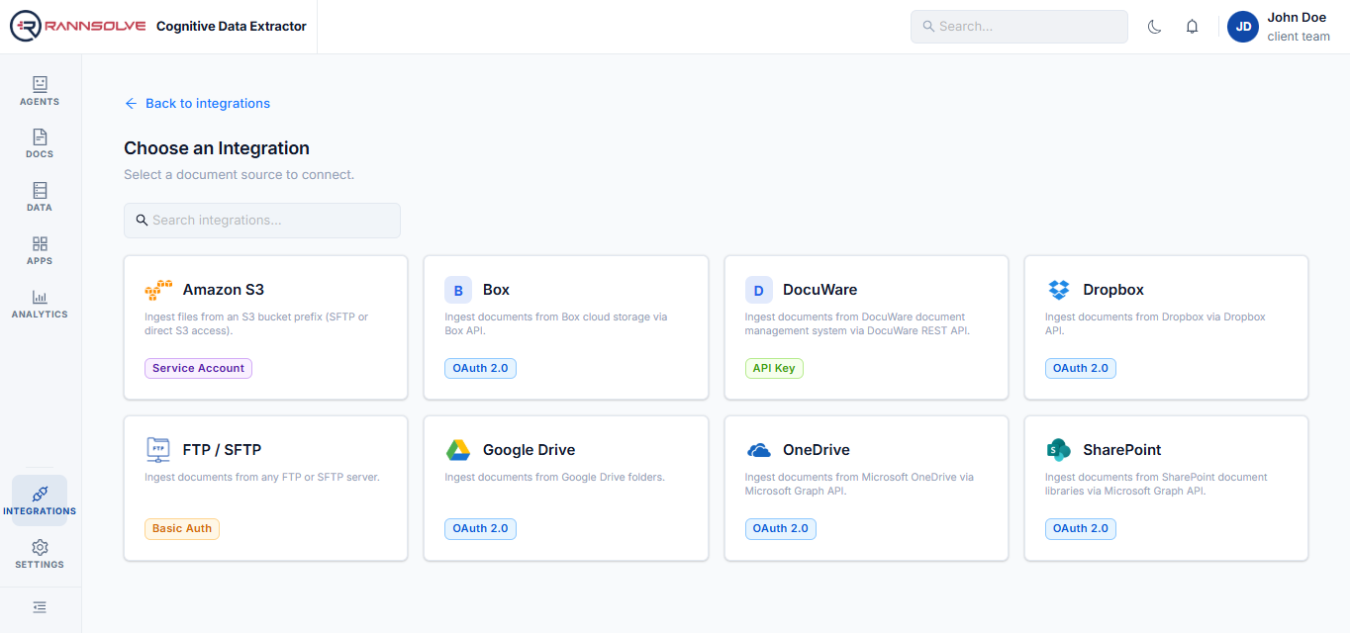Click Back to integrations link

(x=197, y=103)
